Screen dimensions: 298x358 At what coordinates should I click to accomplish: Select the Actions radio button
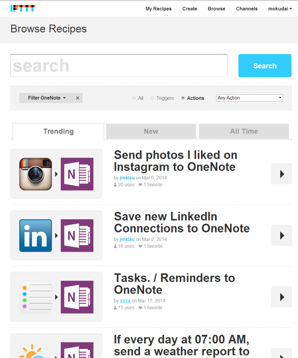click(x=183, y=98)
